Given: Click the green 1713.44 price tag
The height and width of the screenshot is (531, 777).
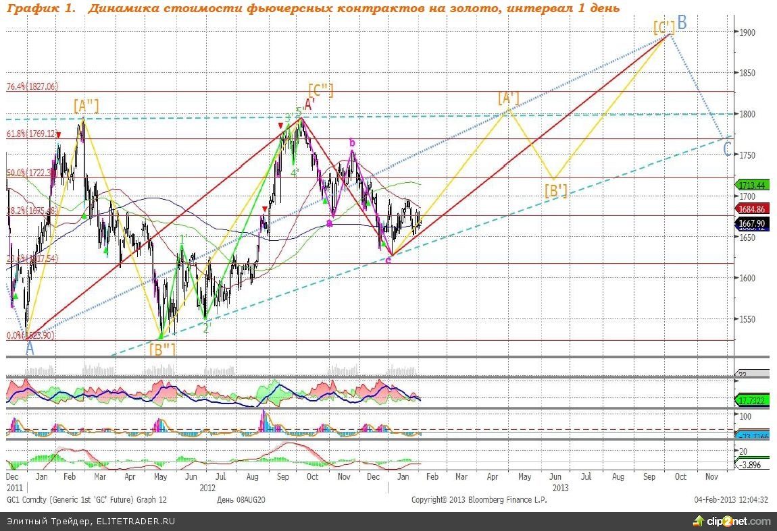Looking at the screenshot, I should click(751, 184).
